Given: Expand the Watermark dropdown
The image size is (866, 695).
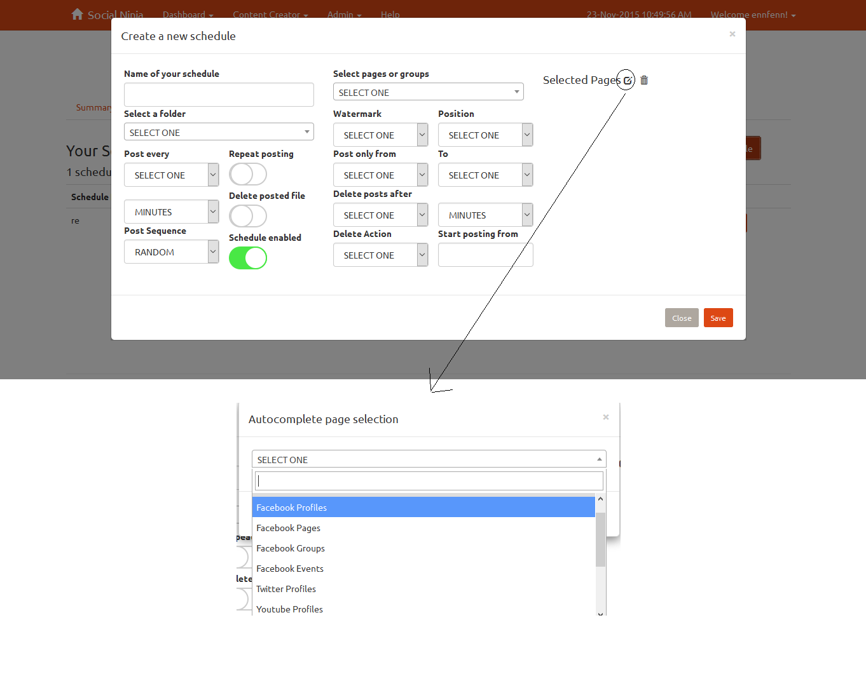Looking at the screenshot, I should (380, 135).
